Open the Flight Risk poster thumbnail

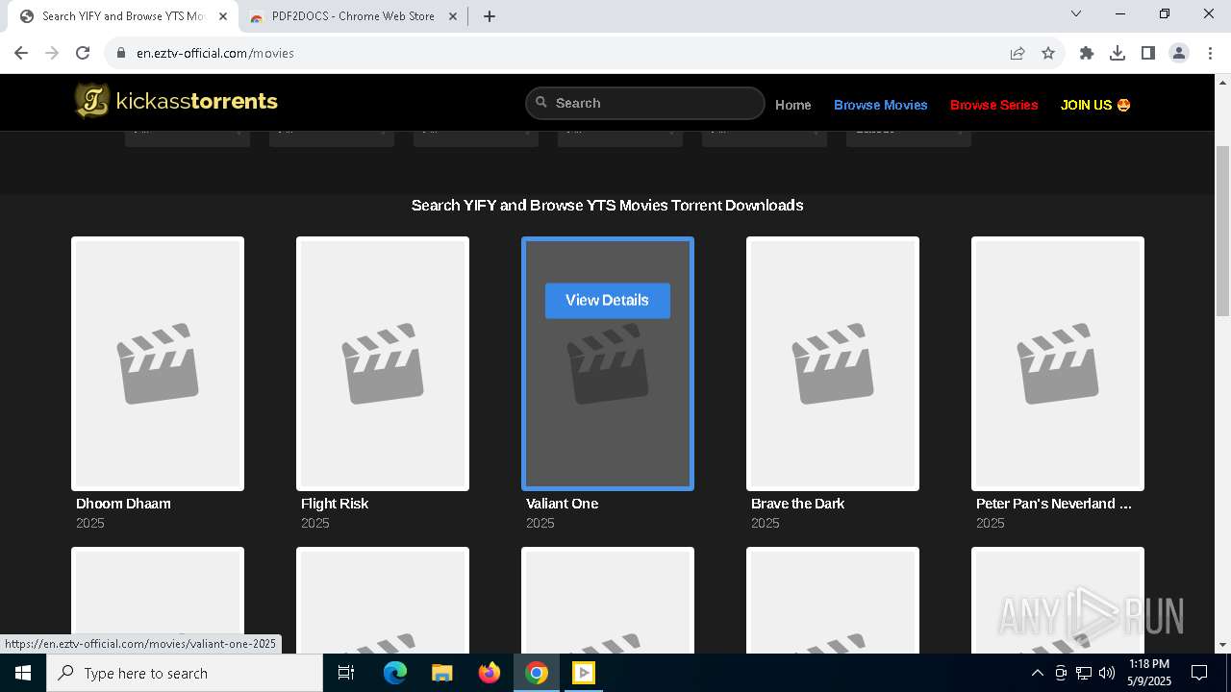(x=383, y=363)
